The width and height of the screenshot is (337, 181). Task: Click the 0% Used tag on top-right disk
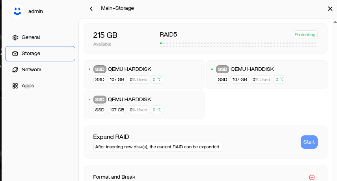[x=261, y=79]
